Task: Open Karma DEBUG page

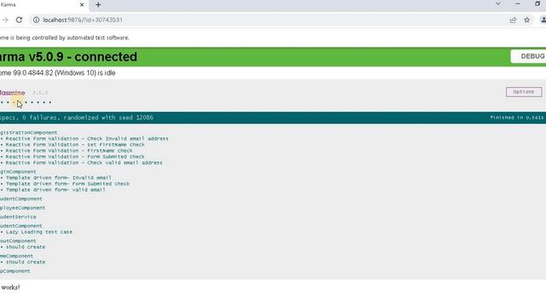Action: coord(529,56)
